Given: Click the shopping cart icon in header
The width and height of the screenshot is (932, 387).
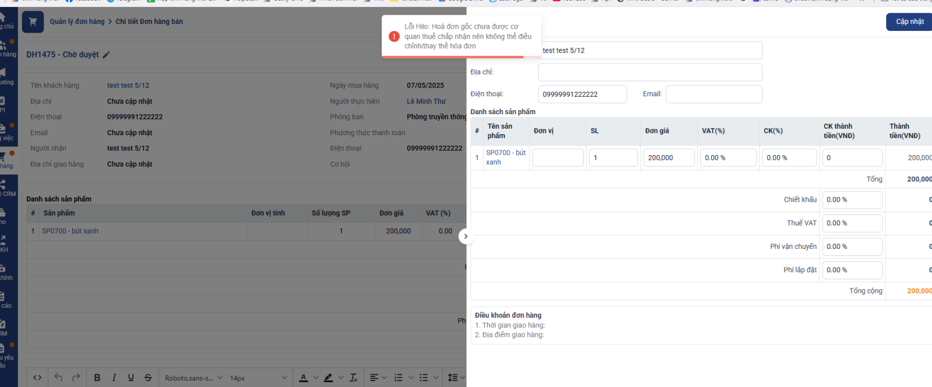Looking at the screenshot, I should tap(33, 22).
